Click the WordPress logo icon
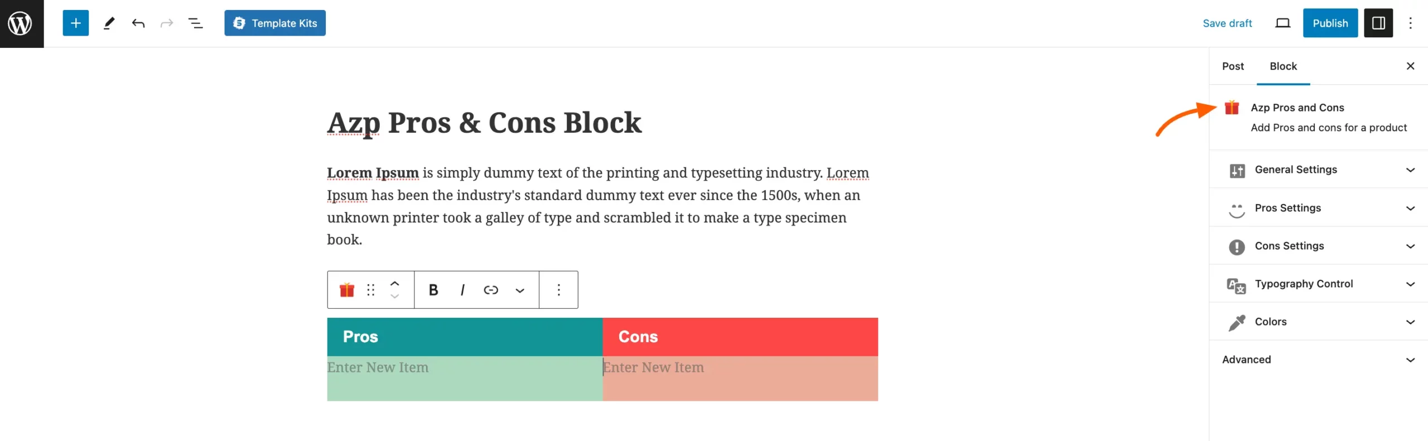 (21, 23)
